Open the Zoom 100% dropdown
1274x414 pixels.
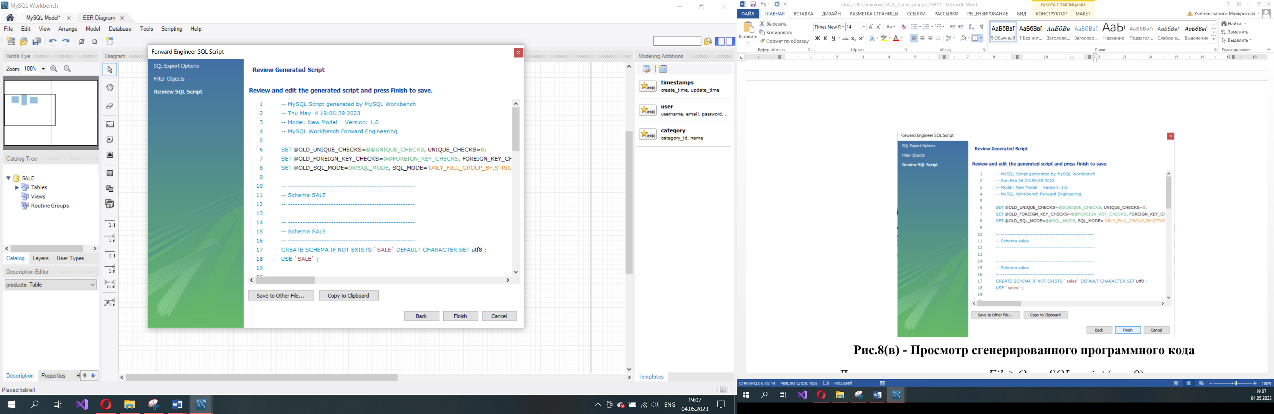click(43, 69)
